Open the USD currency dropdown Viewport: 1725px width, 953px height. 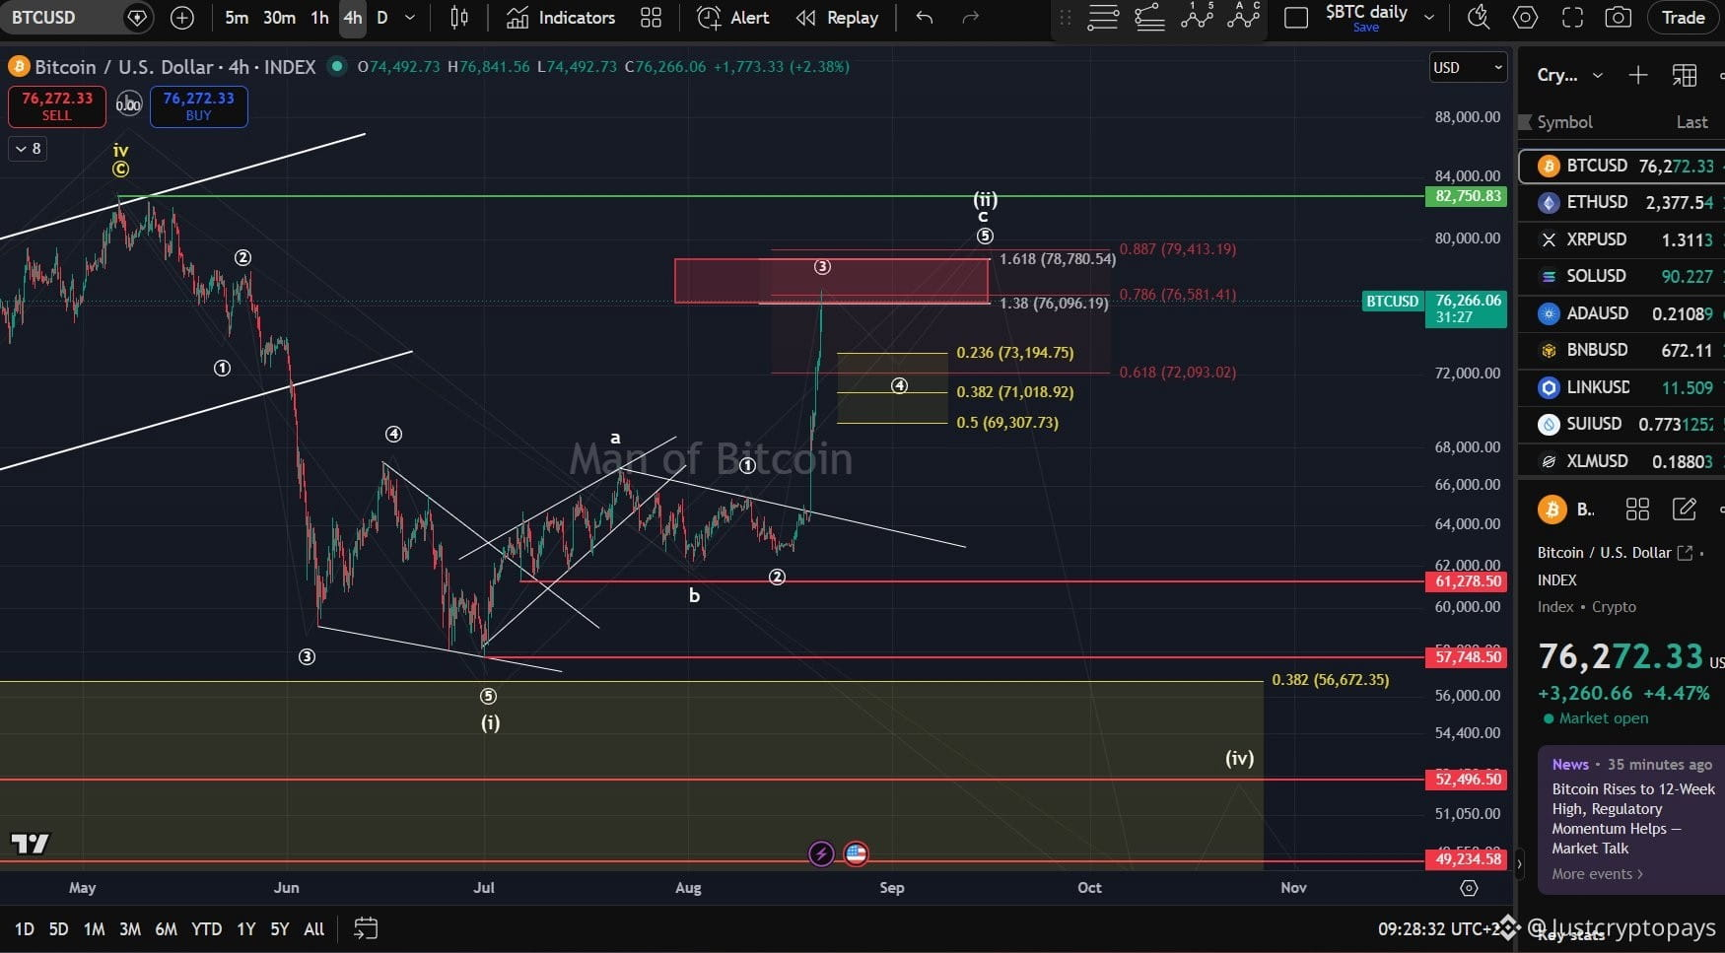[1468, 67]
